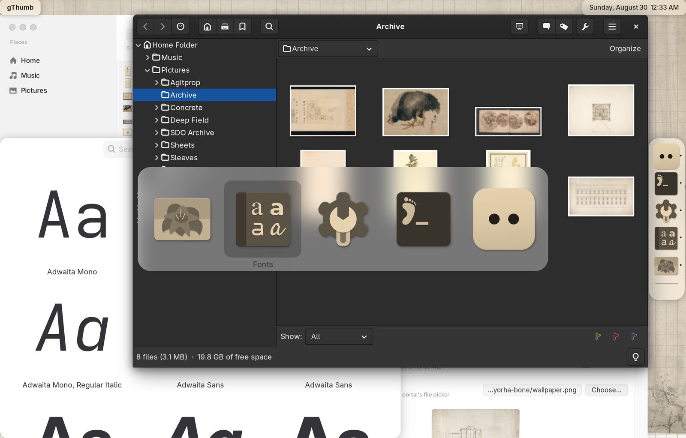Go forward with gThumb's forward arrow
Viewport: 686px width, 438px height.
pyautogui.click(x=162, y=27)
